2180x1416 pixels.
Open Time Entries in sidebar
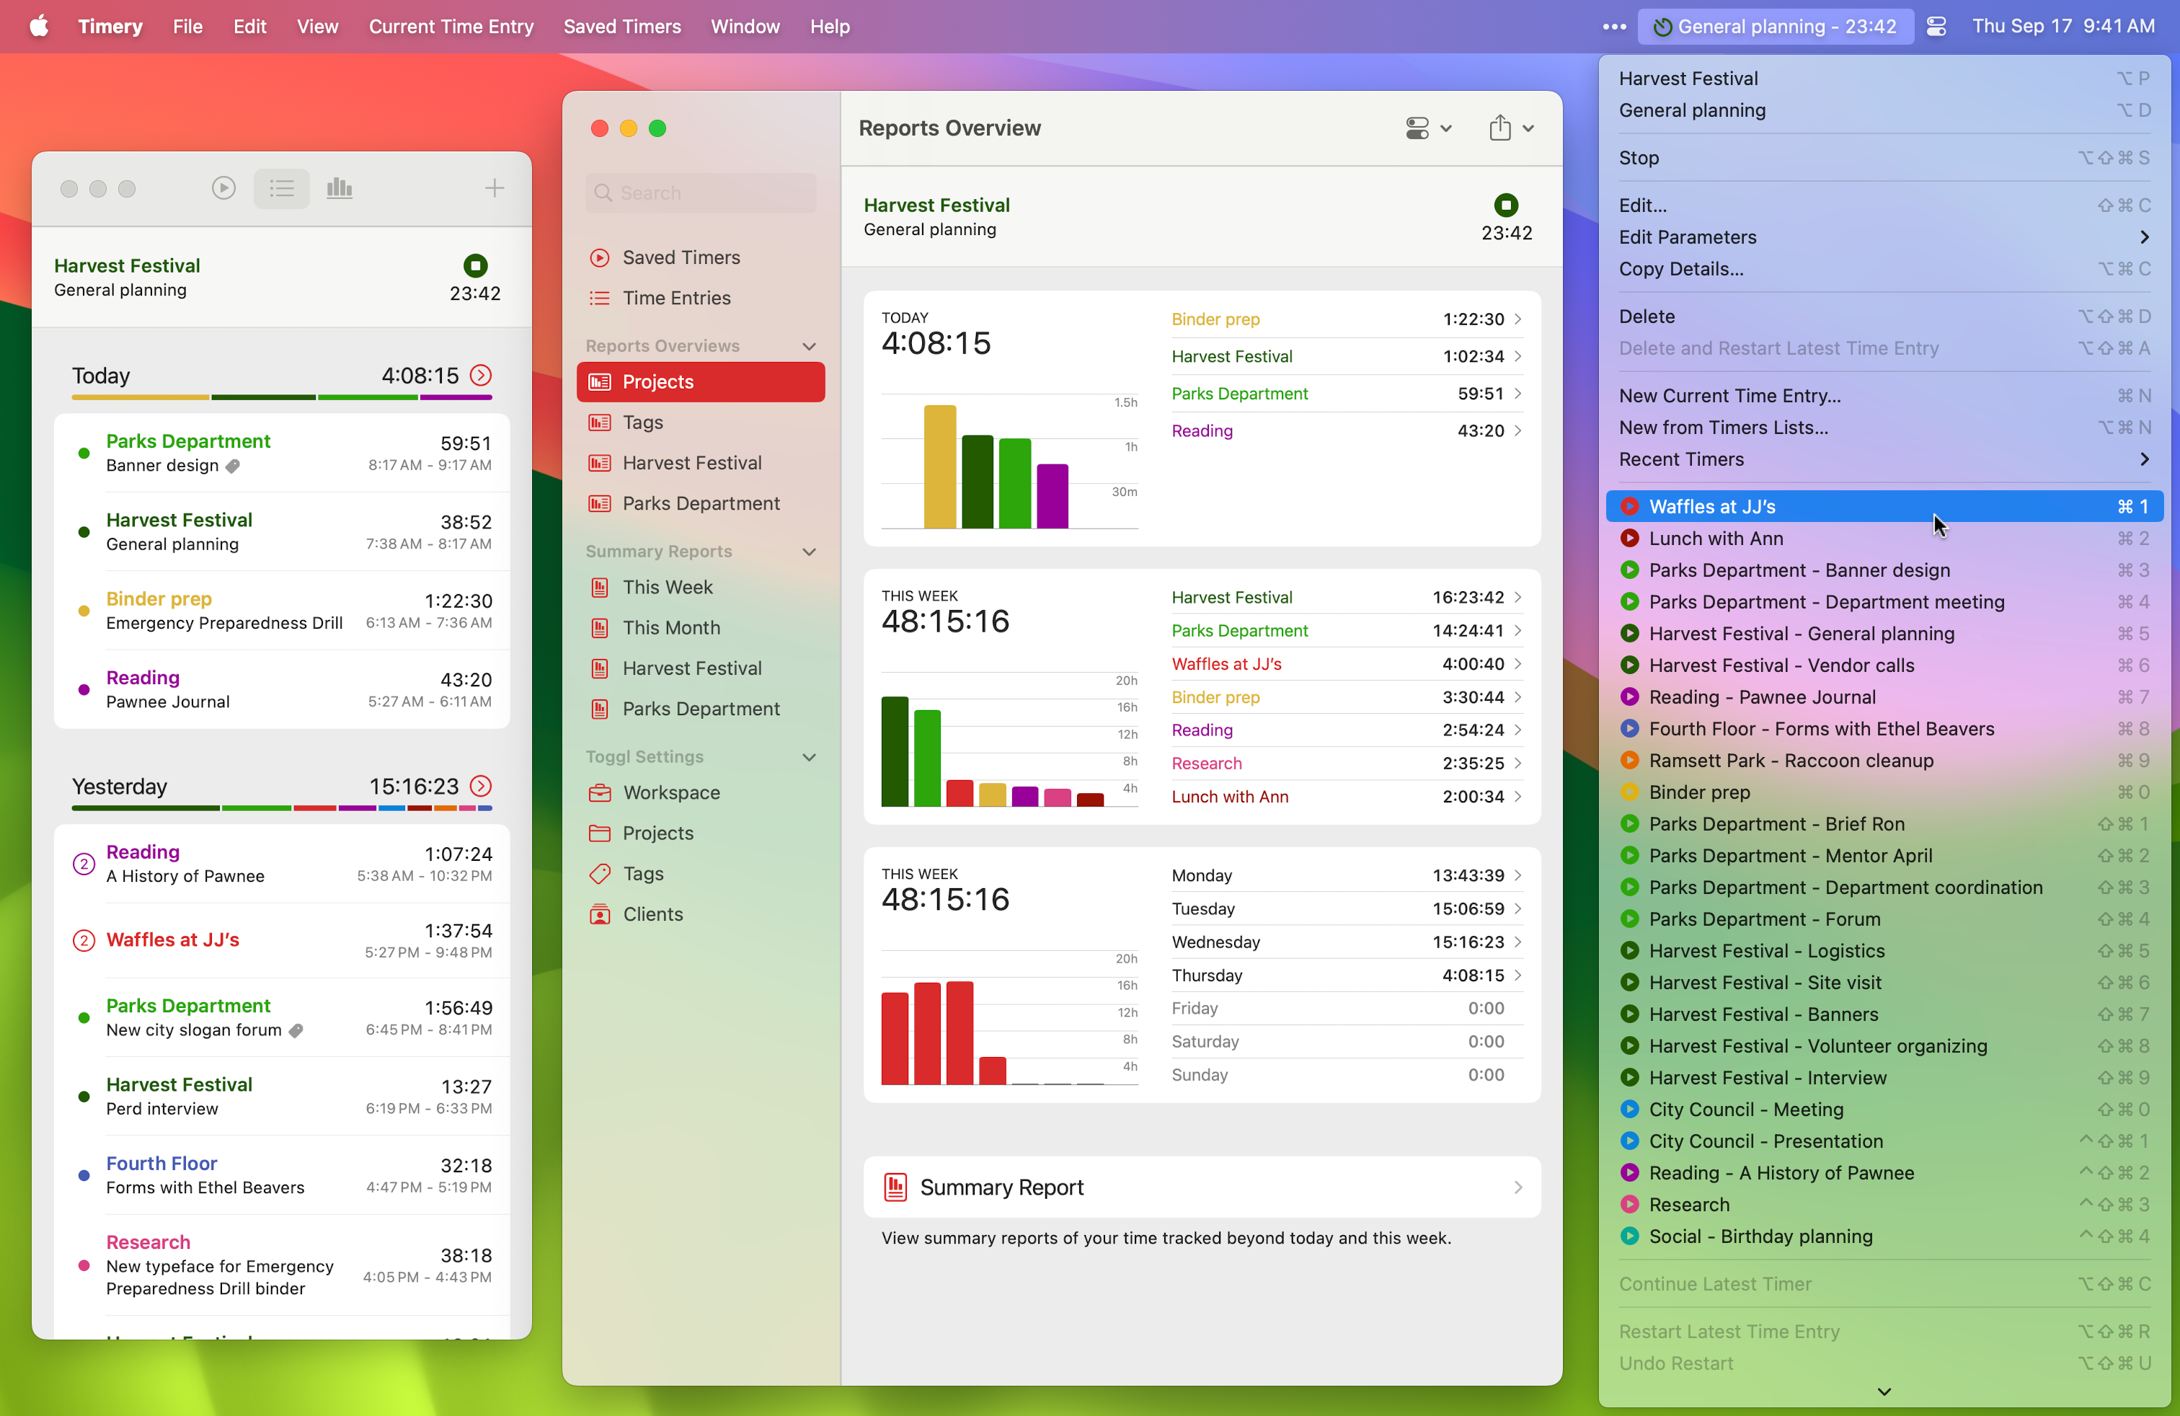tap(701, 298)
